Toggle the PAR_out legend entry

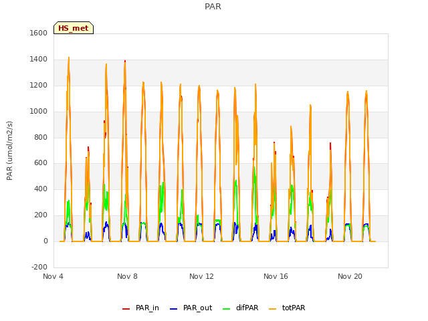(191, 308)
